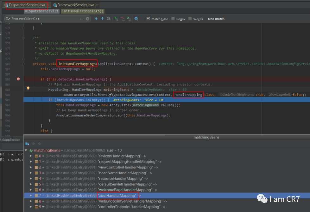The height and width of the screenshot is (212, 310).
Task: Toggle the Match Case checkbox
Action: 148,19
